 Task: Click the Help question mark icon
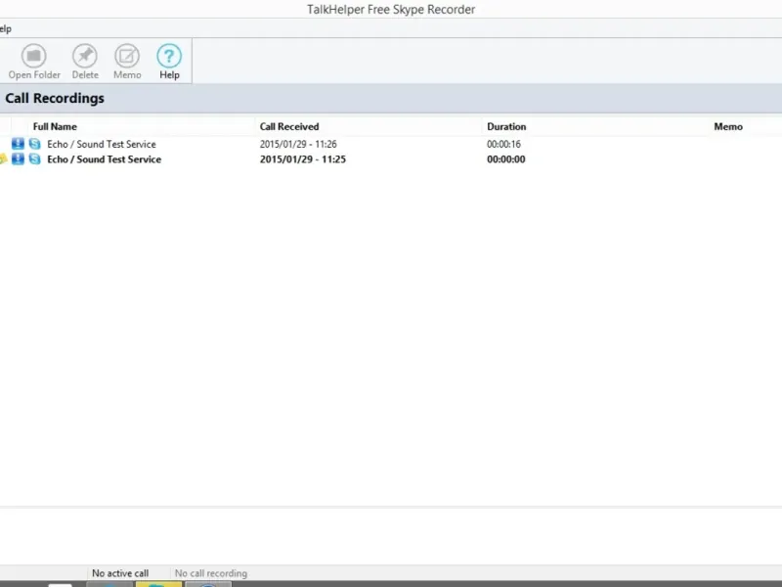(x=169, y=56)
